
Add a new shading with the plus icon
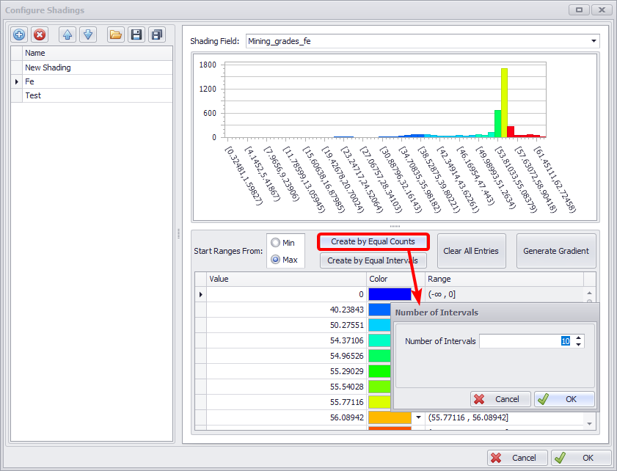[x=20, y=34]
